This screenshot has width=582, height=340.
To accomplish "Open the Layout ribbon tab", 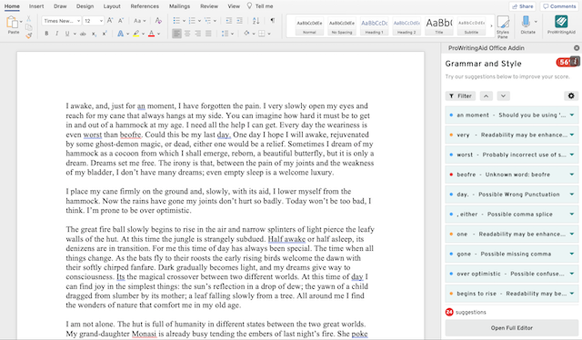I will tap(112, 6).
